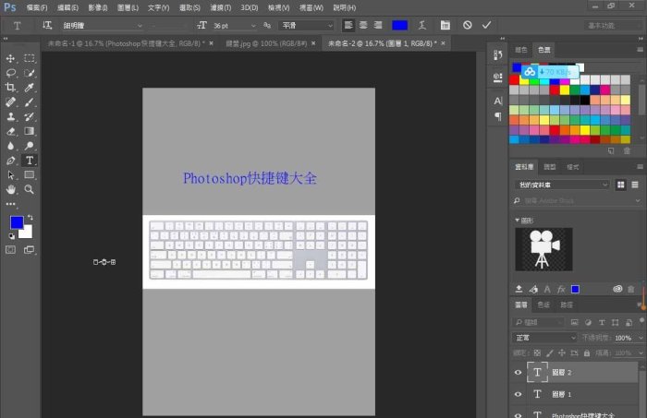The image size is (647, 418).
Task: Select the Horizontal Type tool in toolbox
Action: click(30, 160)
